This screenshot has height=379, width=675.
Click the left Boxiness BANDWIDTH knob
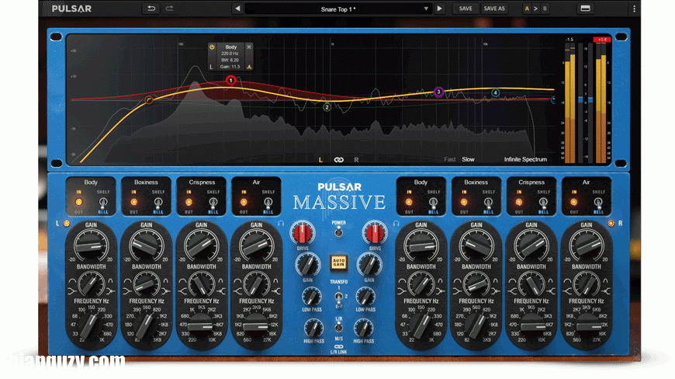pyautogui.click(x=147, y=283)
